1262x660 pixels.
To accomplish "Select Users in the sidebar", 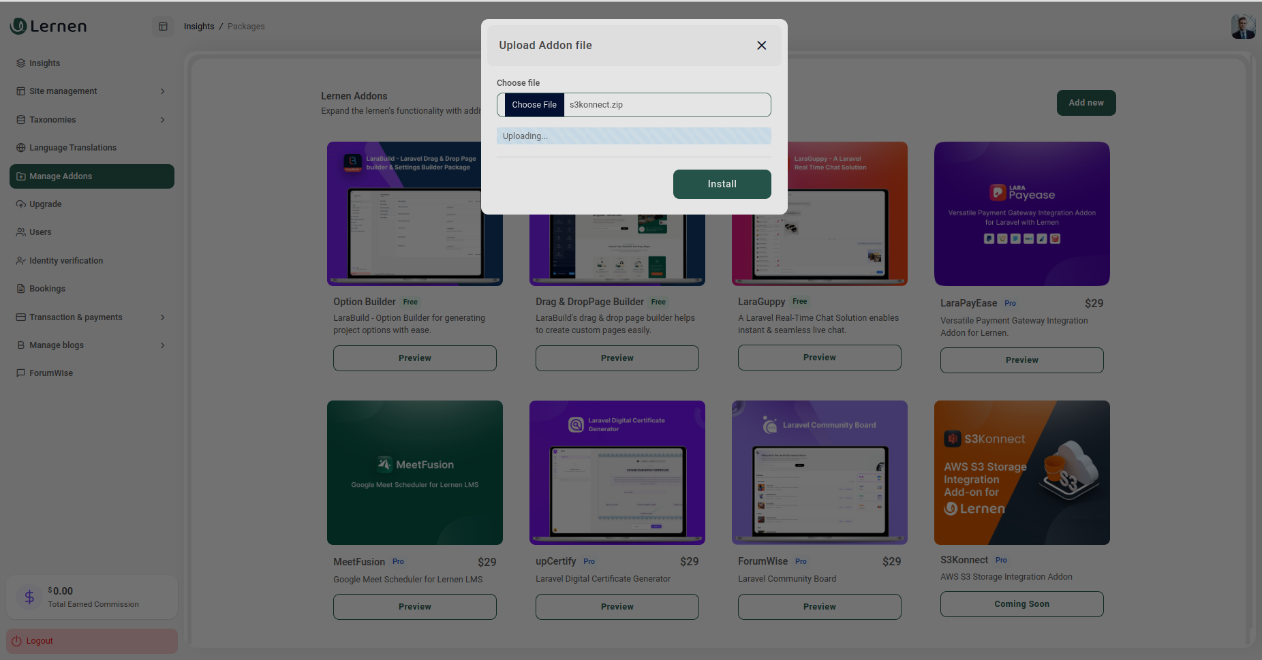I will (40, 232).
